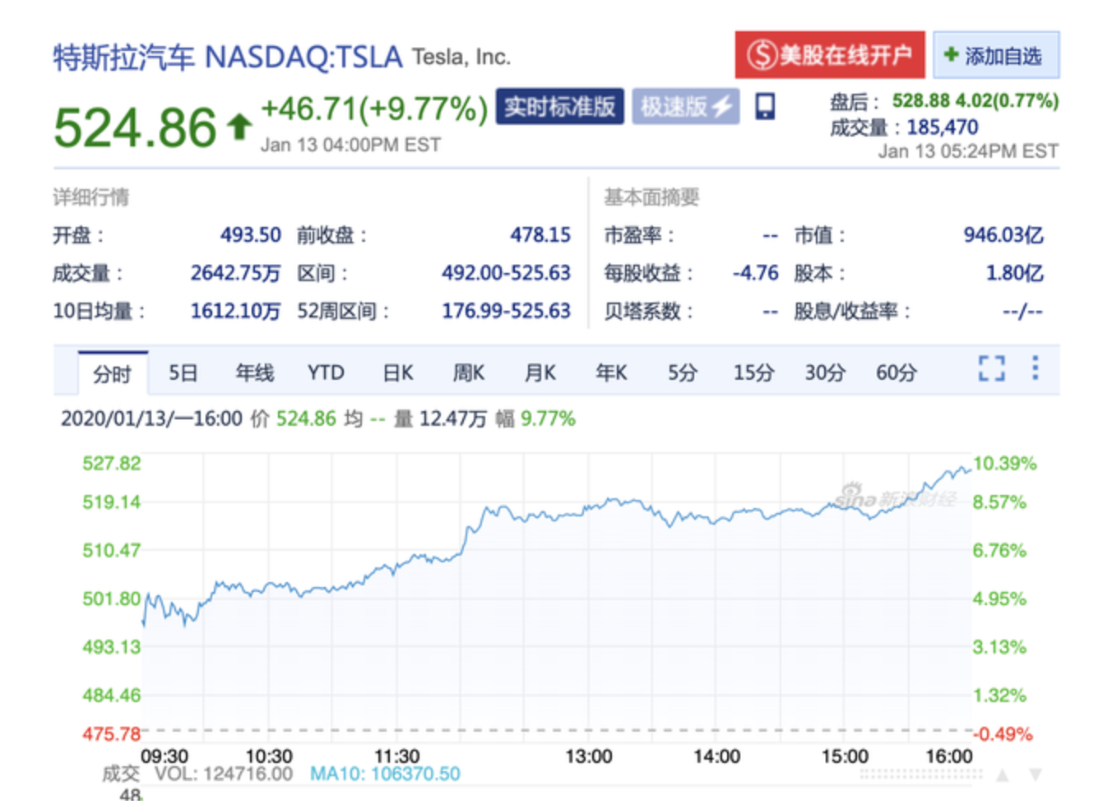This screenshot has height=804, width=1112.
Task: Show the YTD chart view
Action: coord(326,373)
